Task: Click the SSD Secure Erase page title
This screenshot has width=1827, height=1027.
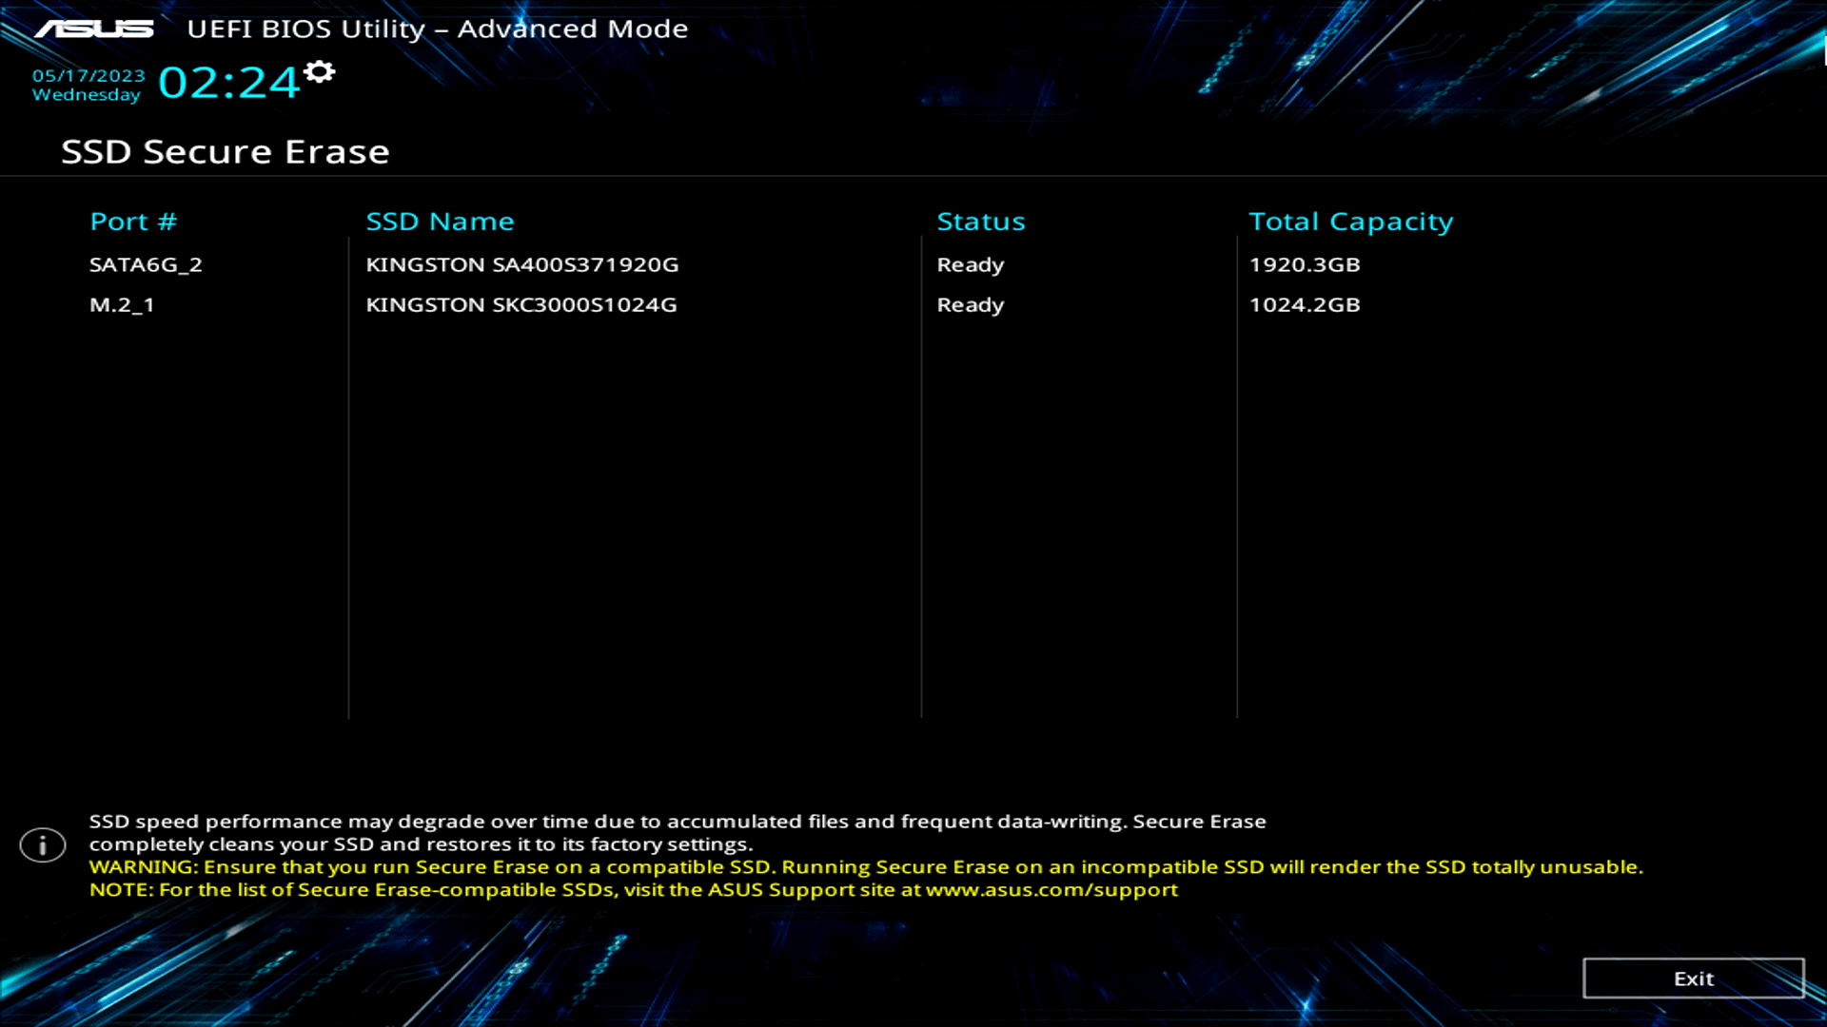Action: coord(225,151)
